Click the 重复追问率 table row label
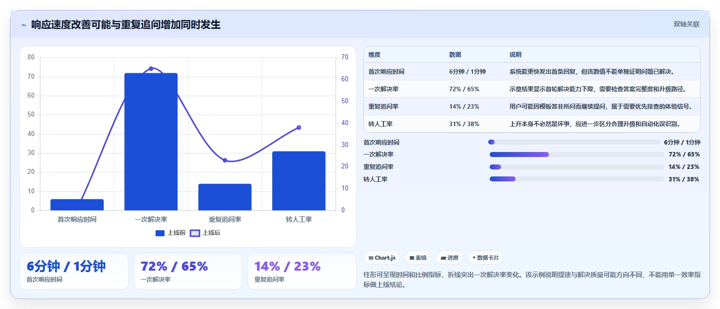Image resolution: width=720 pixels, height=309 pixels. [383, 107]
